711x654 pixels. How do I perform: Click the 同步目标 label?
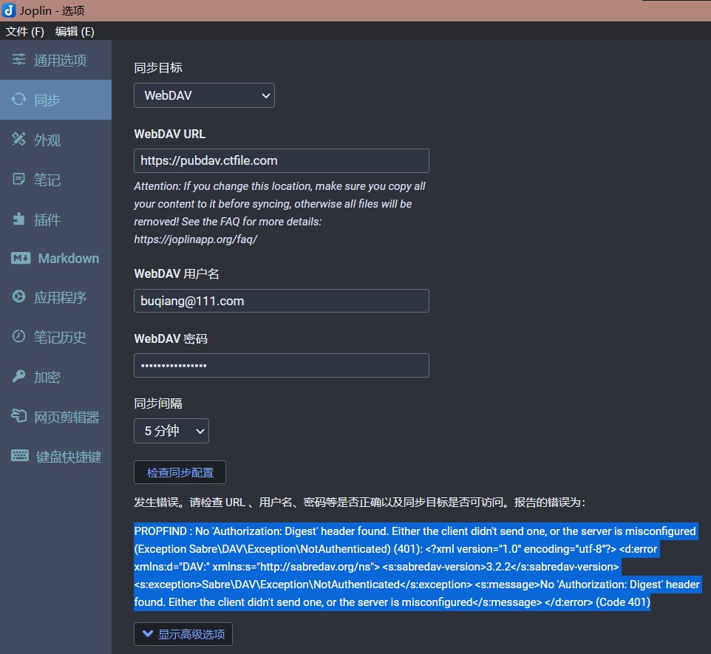click(158, 67)
